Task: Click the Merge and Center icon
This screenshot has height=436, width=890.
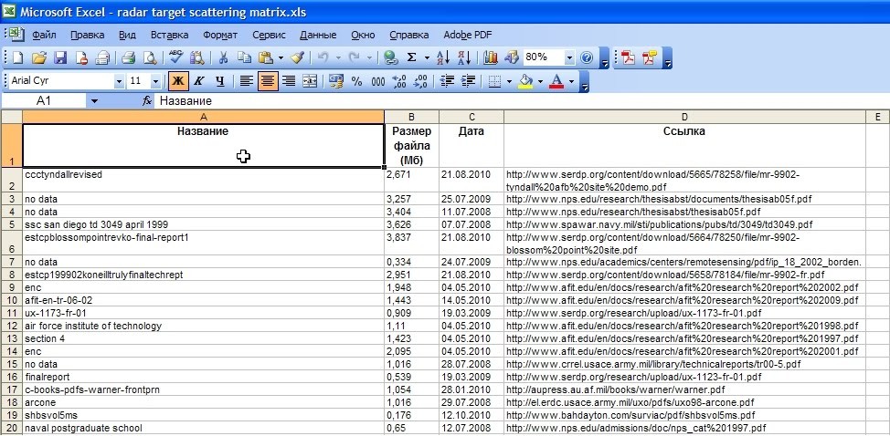Action: [x=310, y=81]
